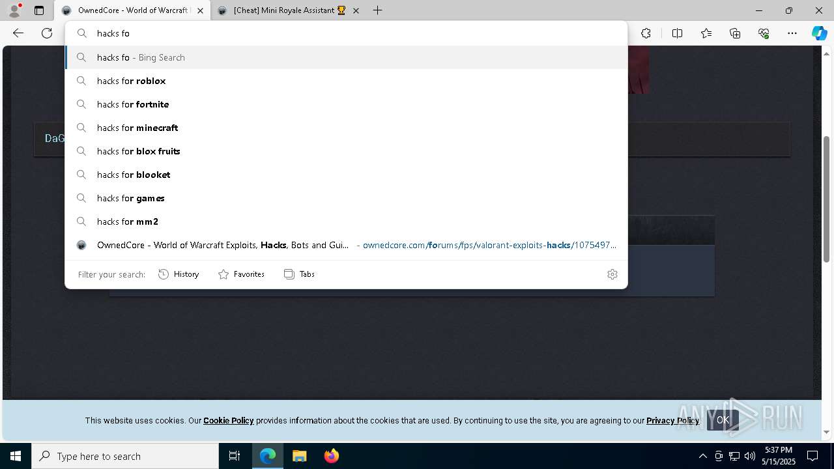Screen dimensions: 834x469
Task: Click the Windows 'Type here to search' box
Action: [x=125, y=456]
